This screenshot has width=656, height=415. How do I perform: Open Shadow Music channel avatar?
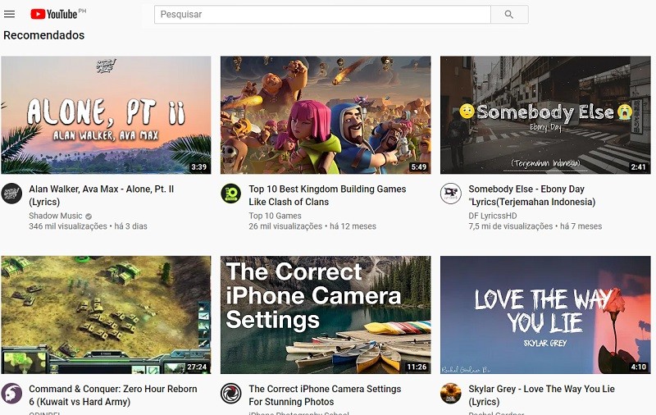click(11, 194)
